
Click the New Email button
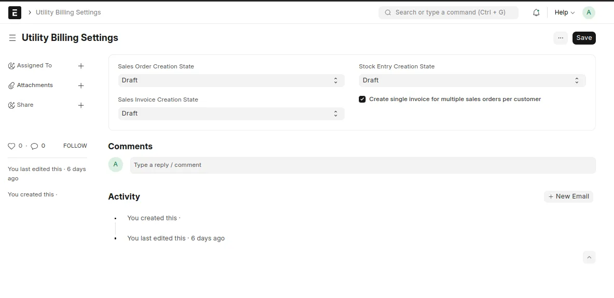(x=568, y=196)
